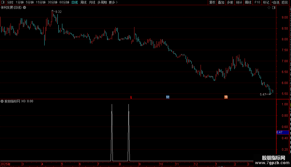The image size is (291, 167).
Task: Click the orange 预 forecast marker
Action: (226, 97)
